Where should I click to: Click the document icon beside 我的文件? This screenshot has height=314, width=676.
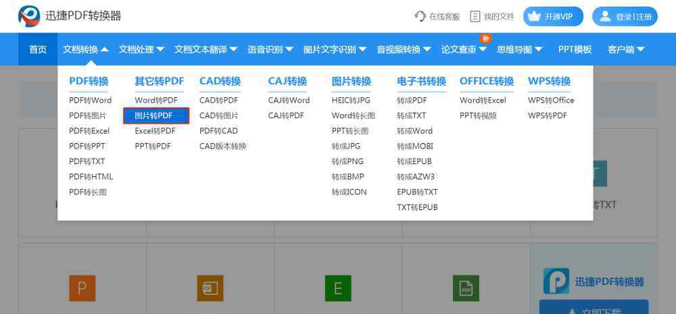(475, 16)
